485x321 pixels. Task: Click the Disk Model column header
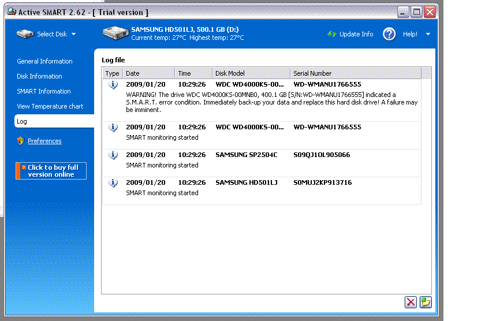(x=251, y=73)
